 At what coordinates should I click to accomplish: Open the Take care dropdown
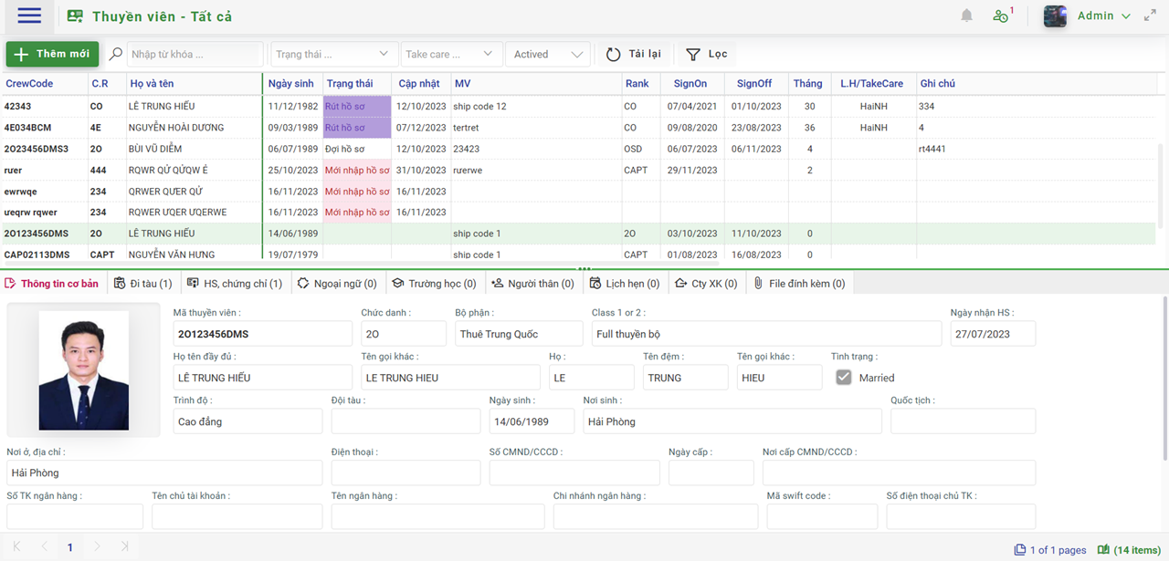pyautogui.click(x=450, y=55)
